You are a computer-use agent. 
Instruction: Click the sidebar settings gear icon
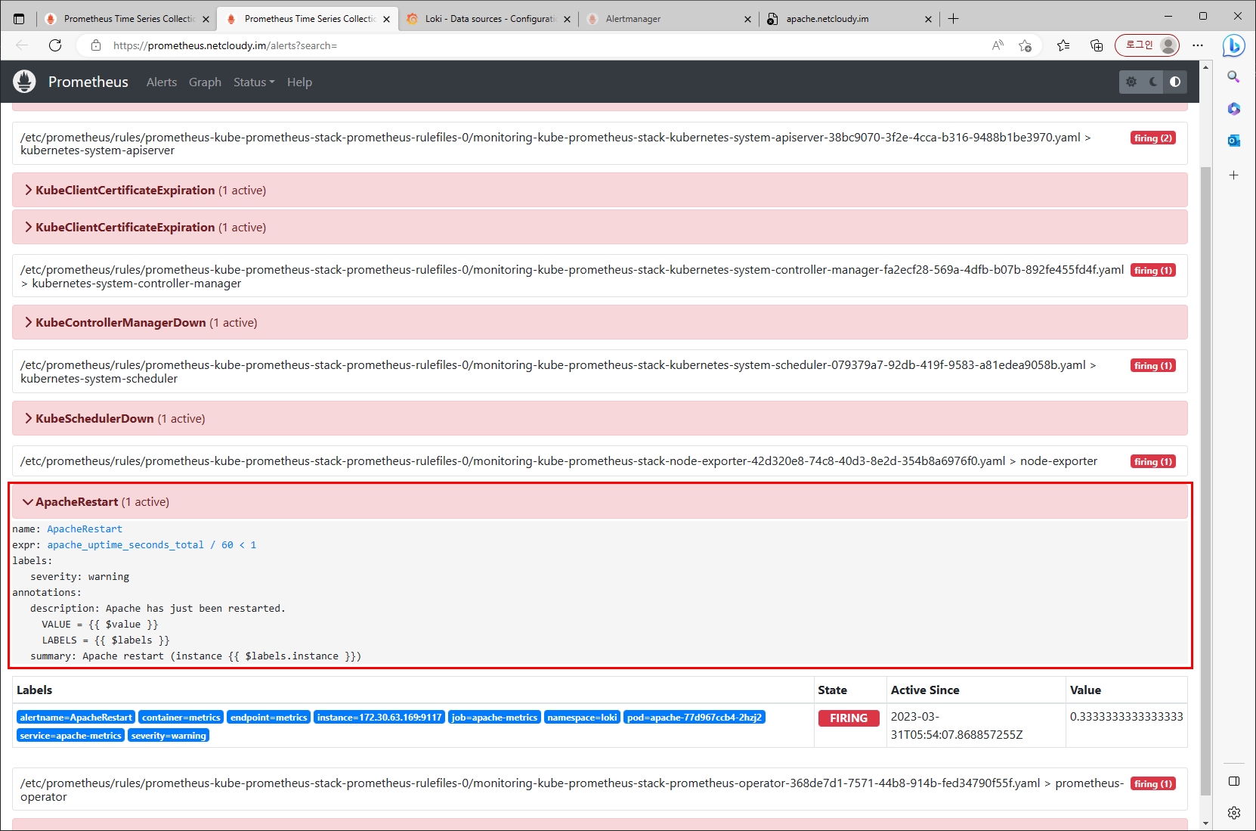coord(1233,813)
